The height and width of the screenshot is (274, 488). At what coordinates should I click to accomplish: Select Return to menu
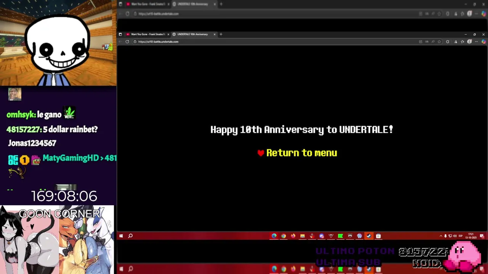[302, 153]
